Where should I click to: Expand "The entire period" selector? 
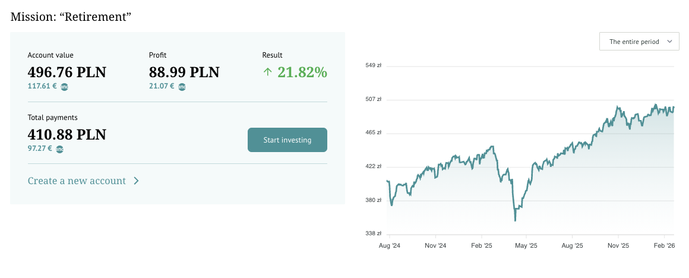click(x=634, y=42)
